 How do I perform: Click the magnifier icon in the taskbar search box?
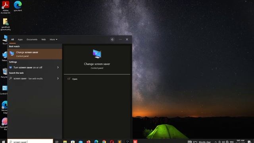11,142
